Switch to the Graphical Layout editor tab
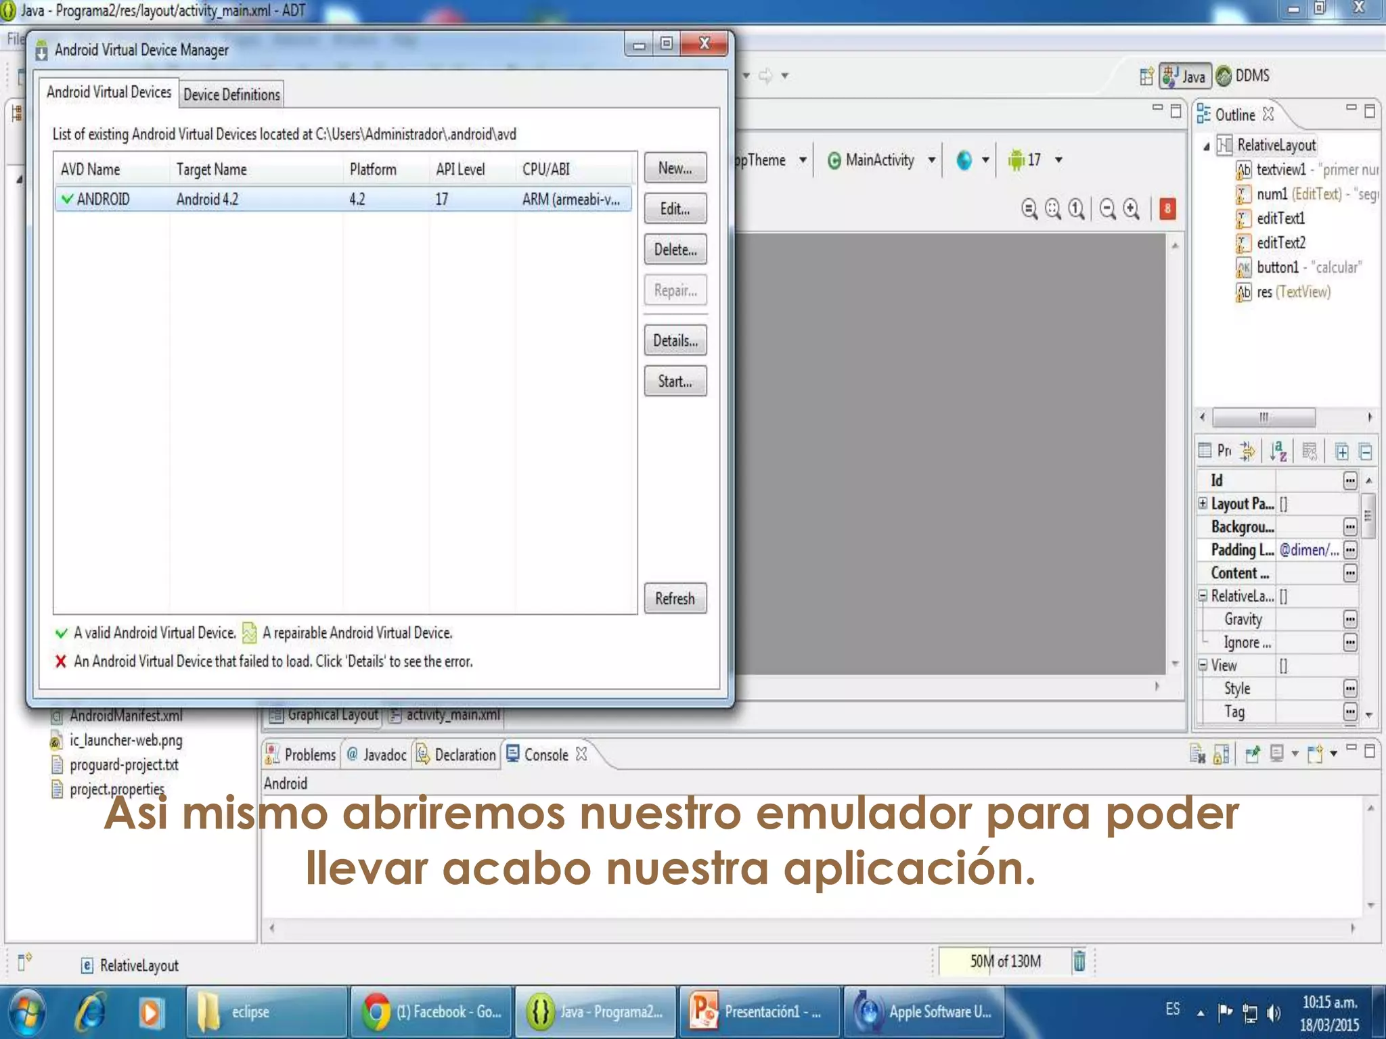 (323, 715)
